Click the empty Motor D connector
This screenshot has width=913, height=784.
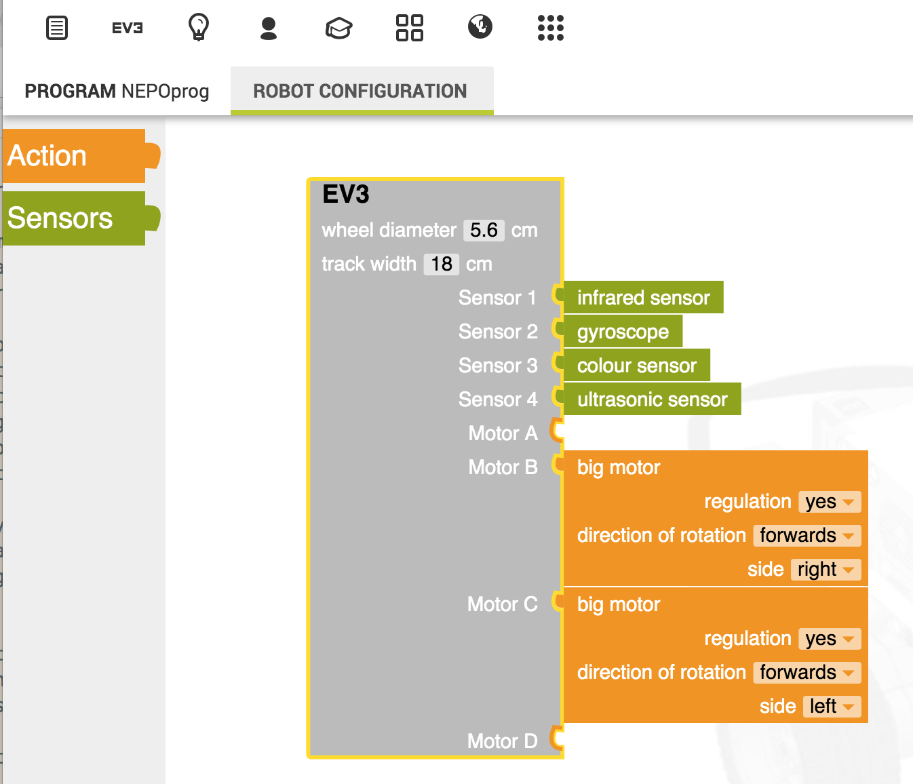(557, 738)
